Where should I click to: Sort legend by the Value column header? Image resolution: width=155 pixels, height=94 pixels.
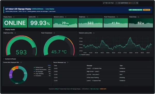49,65
